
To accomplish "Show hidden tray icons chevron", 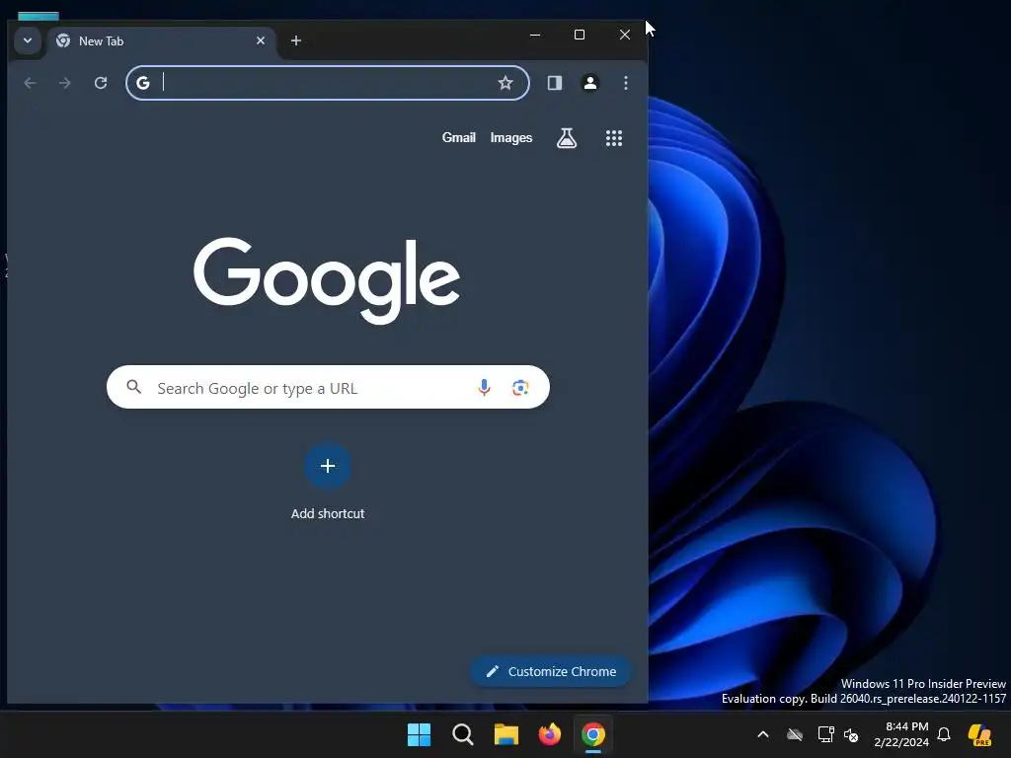I will click(763, 734).
